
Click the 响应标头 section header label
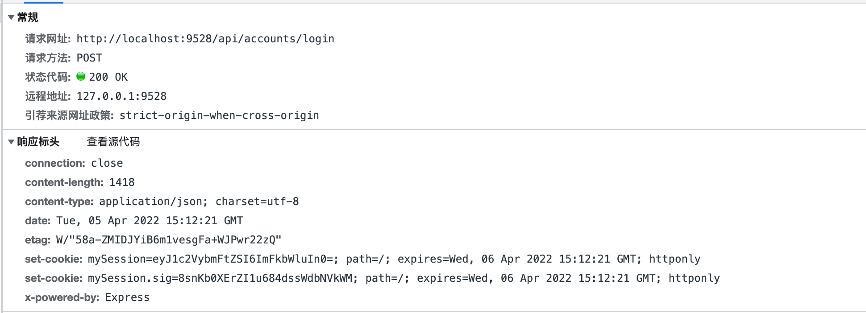[x=39, y=142]
